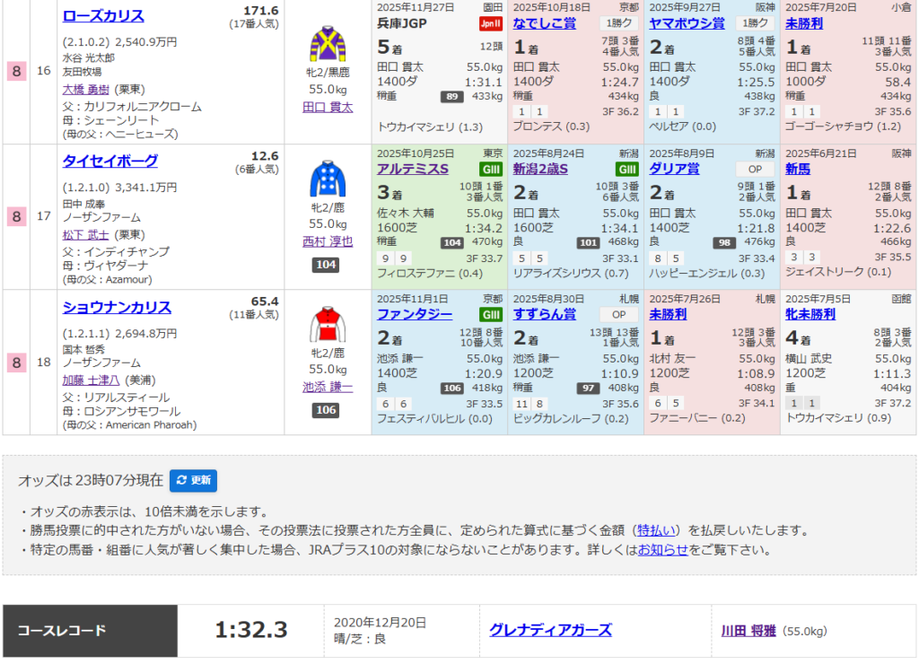
Task: Open jockey 田口 貫太 link
Action: (x=328, y=107)
